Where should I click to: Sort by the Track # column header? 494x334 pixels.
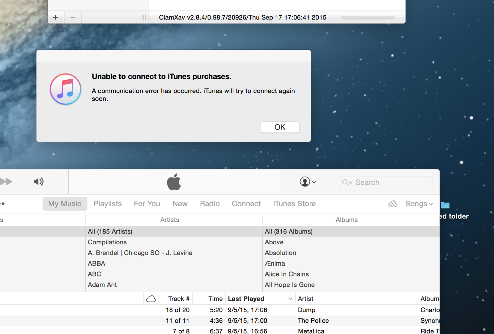179,299
